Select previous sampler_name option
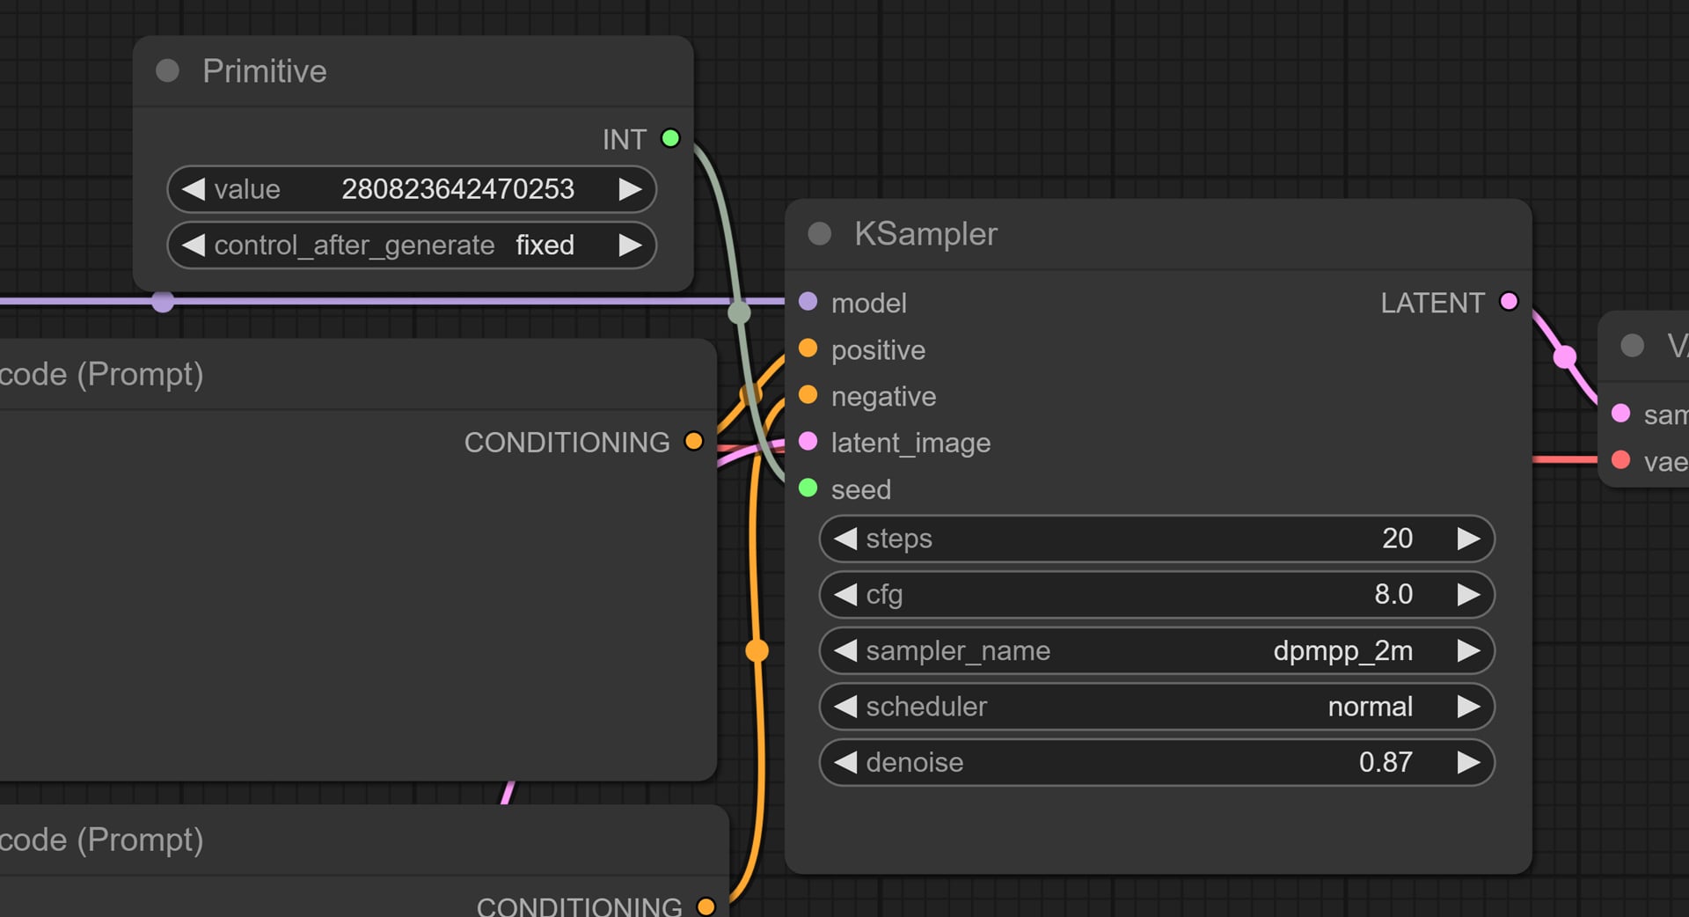The height and width of the screenshot is (917, 1689). coord(845,650)
